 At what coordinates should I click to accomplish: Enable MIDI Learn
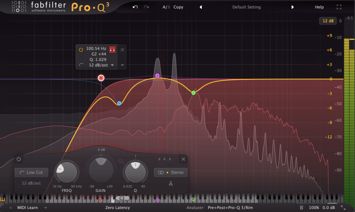[27, 207]
